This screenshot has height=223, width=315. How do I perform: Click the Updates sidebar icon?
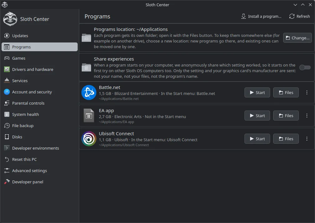[x=7, y=36]
